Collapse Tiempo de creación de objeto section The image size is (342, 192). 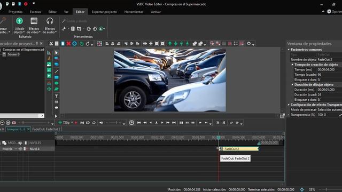pos(292,65)
